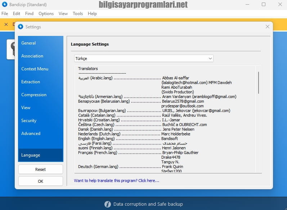Click the Danish.lang translator row
287x210 pixels.
[x=136, y=129]
